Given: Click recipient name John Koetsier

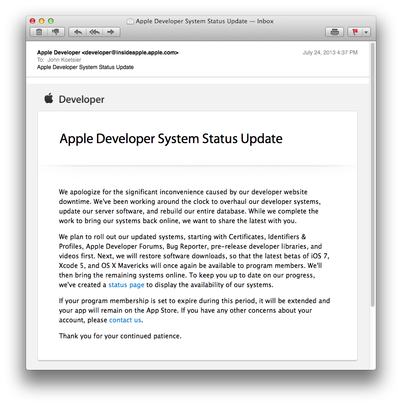Looking at the screenshot, I should pos(64,60).
